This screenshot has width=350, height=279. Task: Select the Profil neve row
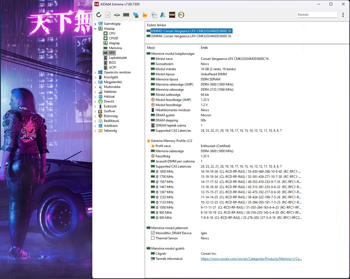[224, 146]
